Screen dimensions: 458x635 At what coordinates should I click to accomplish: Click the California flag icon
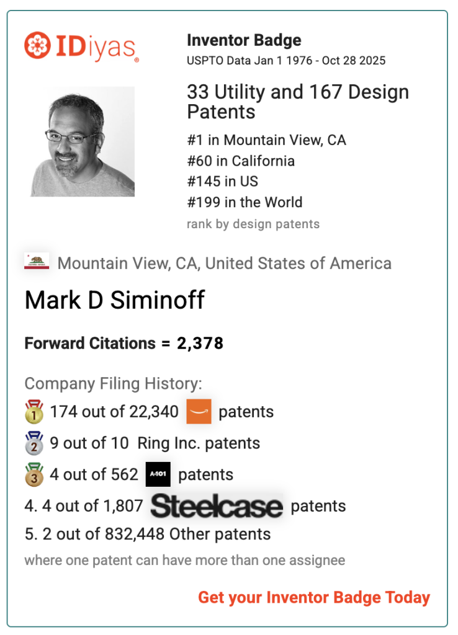coord(37,262)
